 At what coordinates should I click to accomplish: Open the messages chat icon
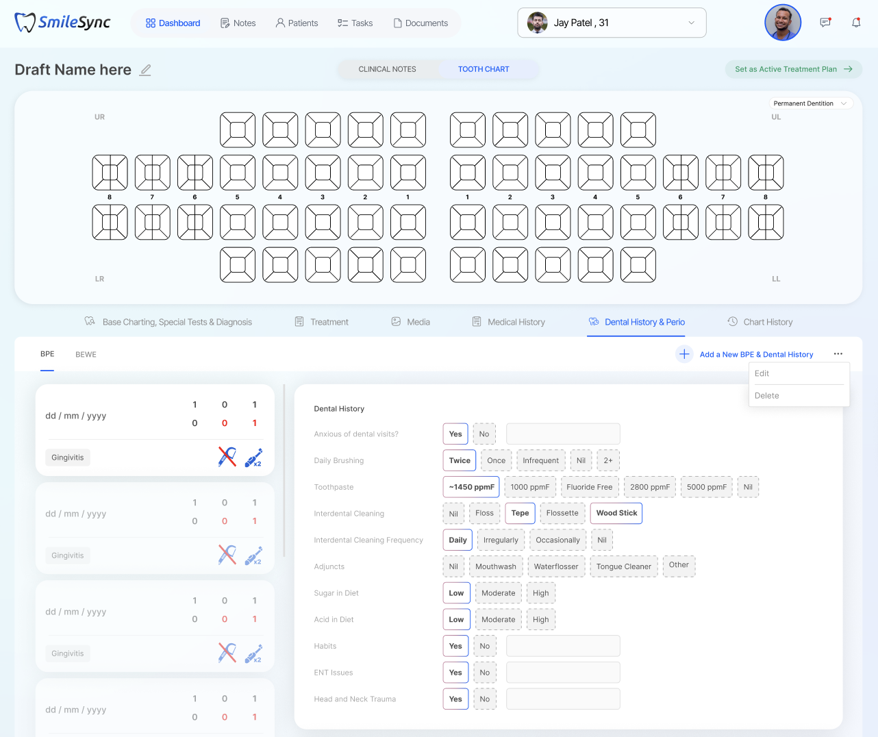coord(825,23)
